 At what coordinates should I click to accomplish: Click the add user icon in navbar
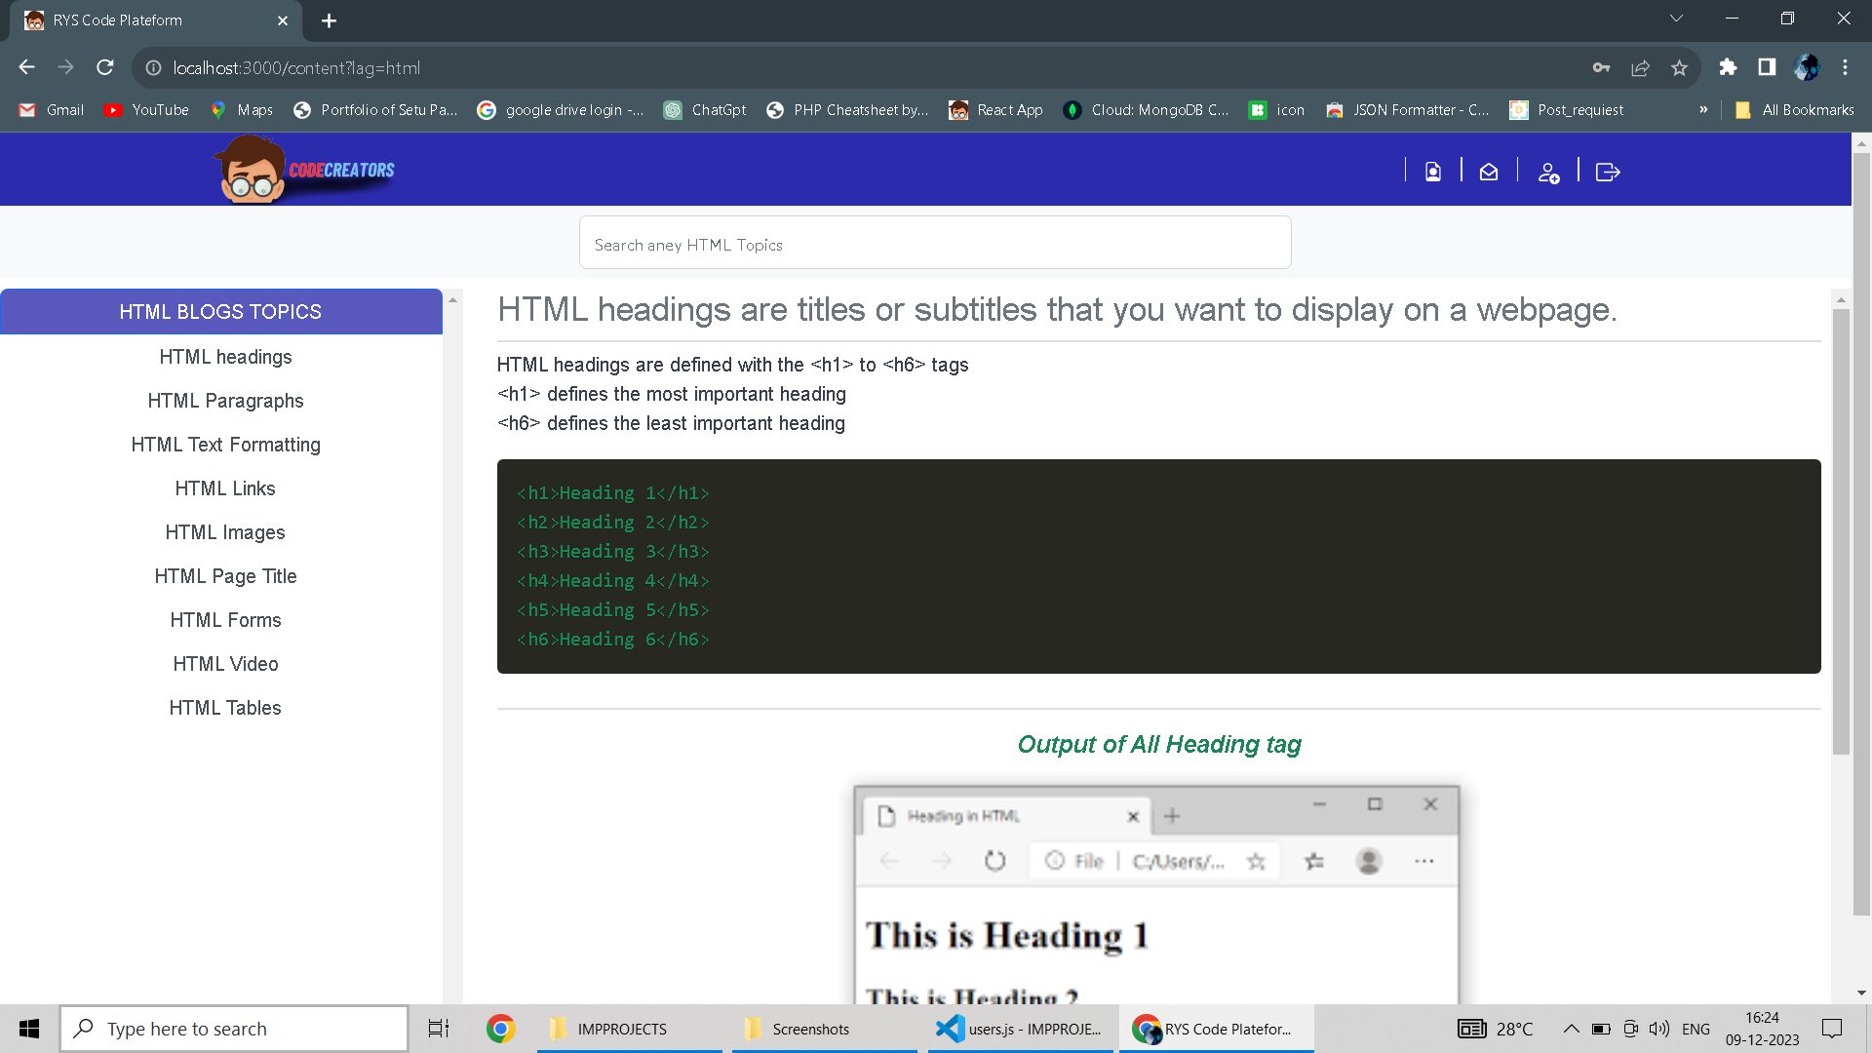tap(1548, 173)
